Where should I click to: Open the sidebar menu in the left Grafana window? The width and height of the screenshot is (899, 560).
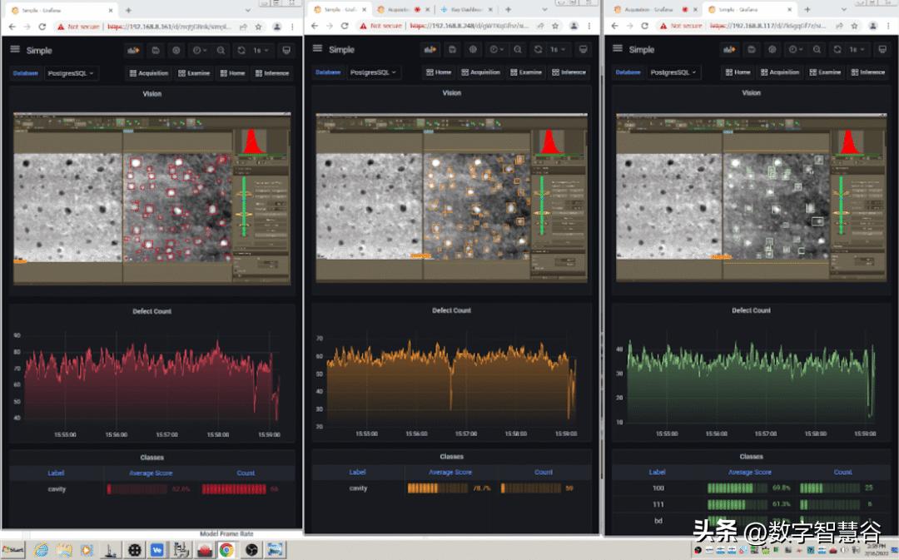point(15,49)
